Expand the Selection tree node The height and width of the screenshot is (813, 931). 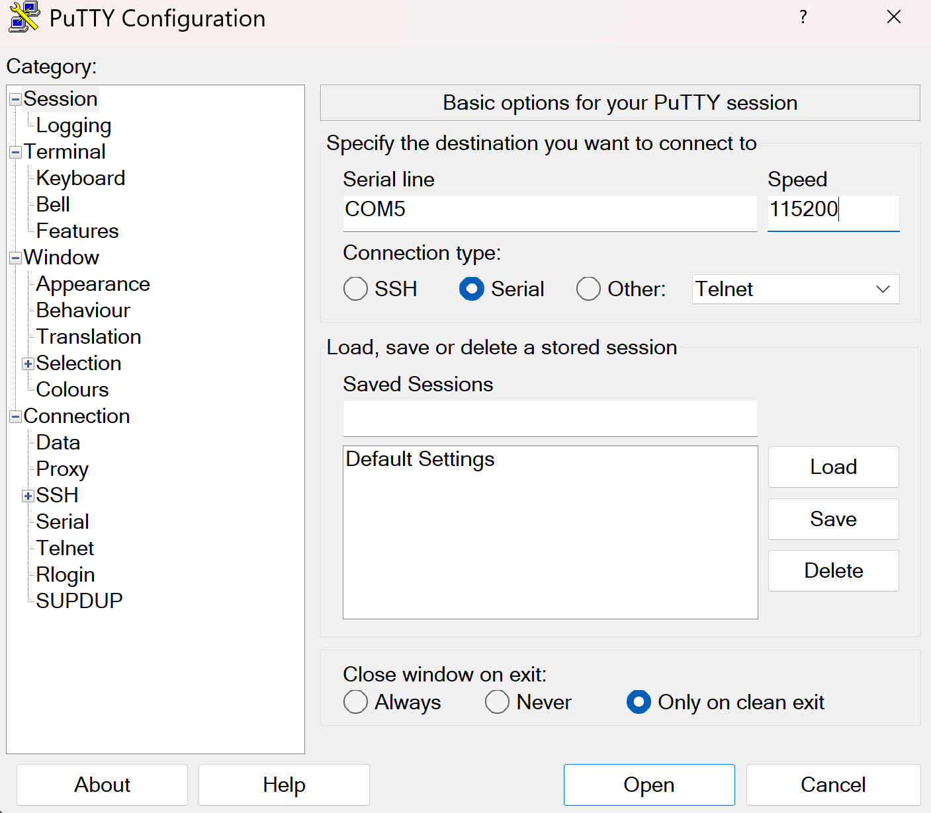coord(28,364)
